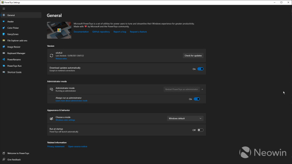Expand the Administrator mode chevron

click(202, 89)
